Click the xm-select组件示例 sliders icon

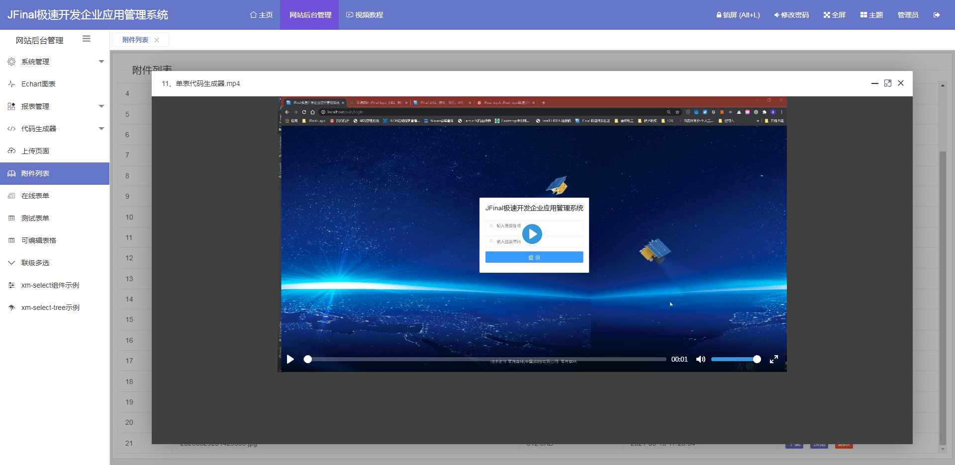(x=11, y=285)
